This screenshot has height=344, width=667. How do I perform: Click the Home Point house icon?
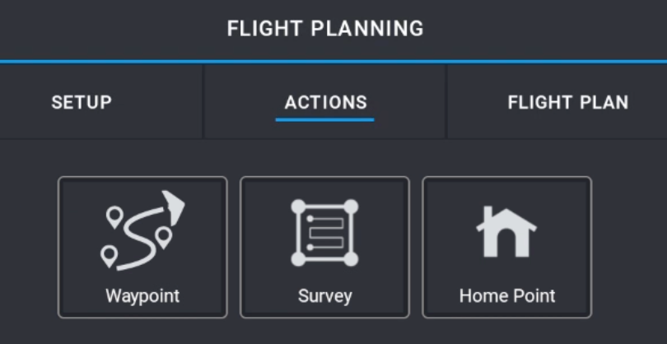click(506, 232)
